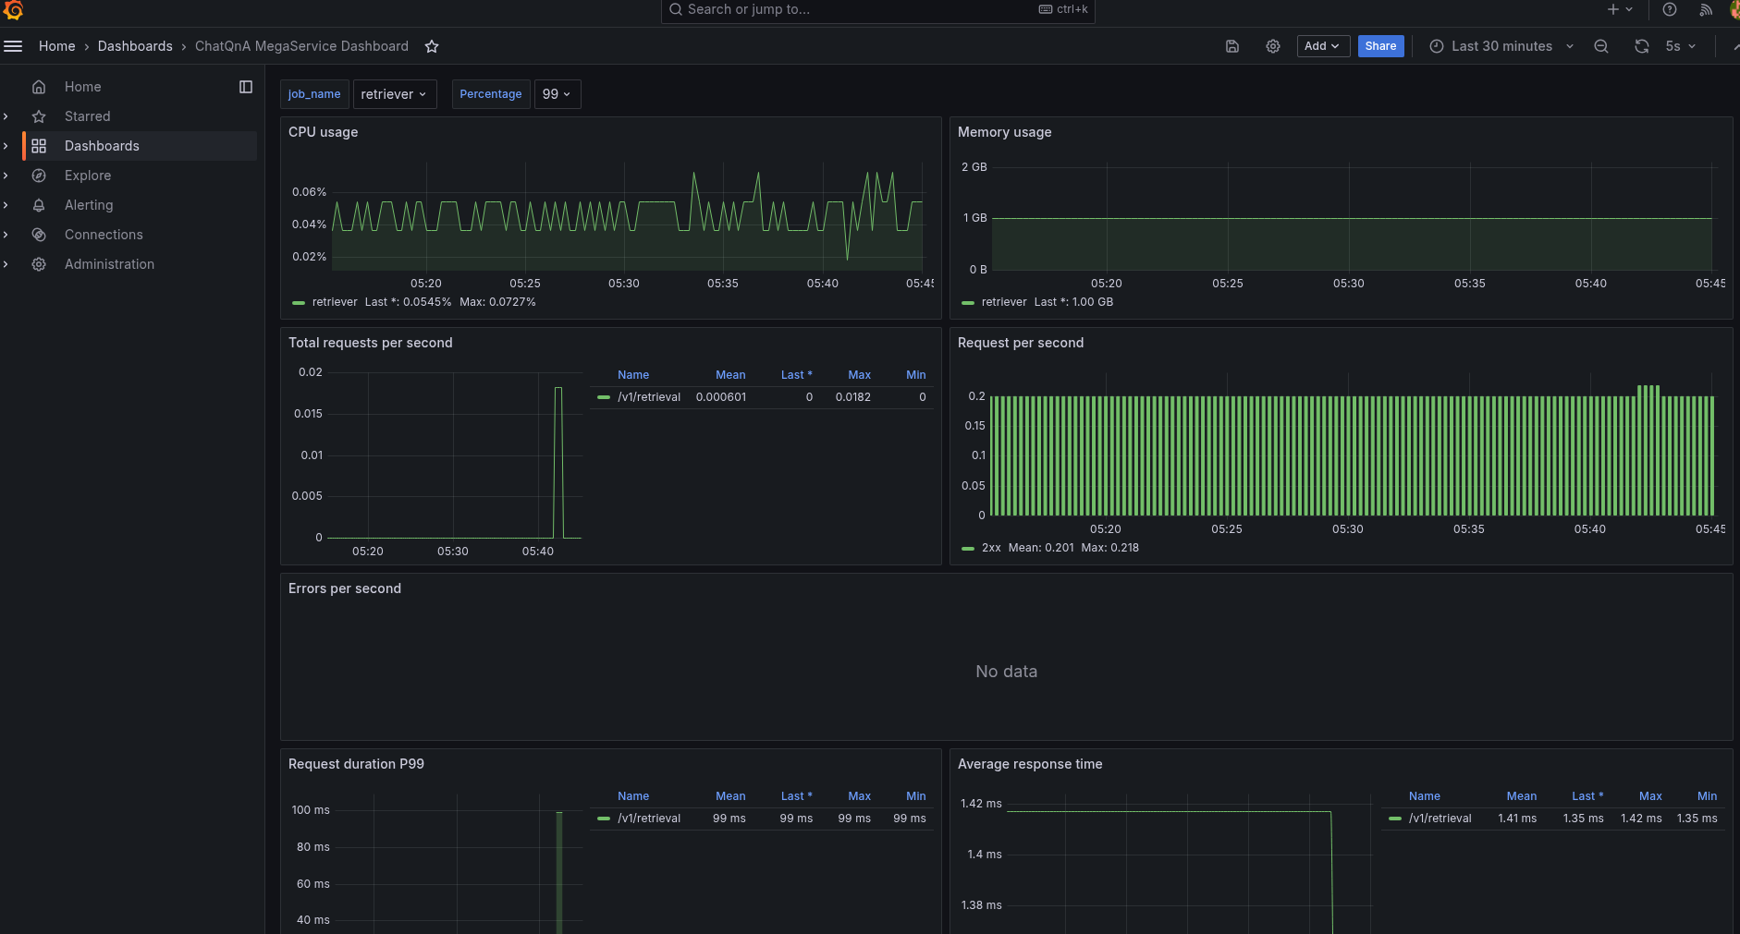Toggle /v1/retrieval in Total requests legend
This screenshot has width=1740, height=934.
[x=649, y=397]
